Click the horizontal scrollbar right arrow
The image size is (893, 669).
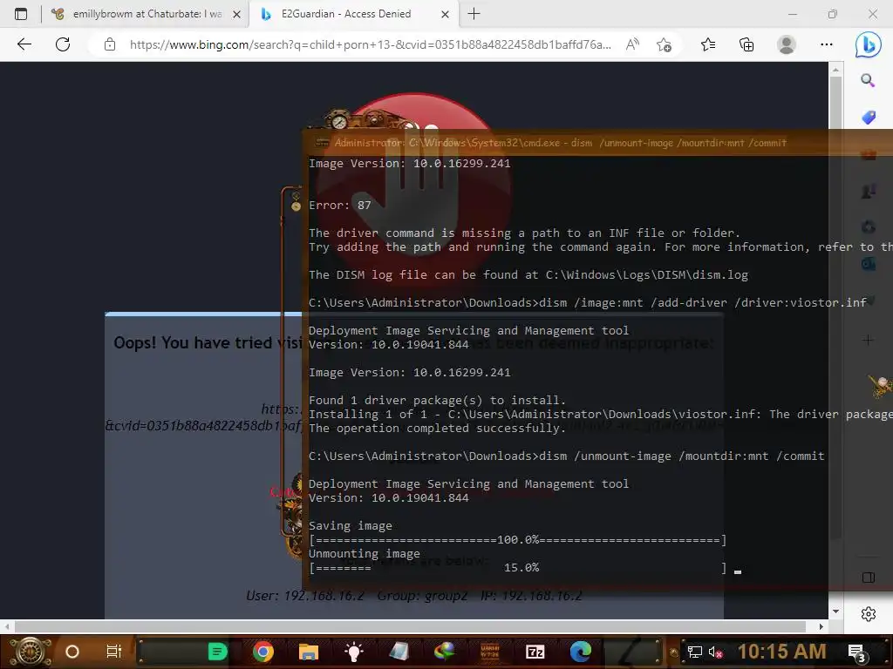point(821,626)
